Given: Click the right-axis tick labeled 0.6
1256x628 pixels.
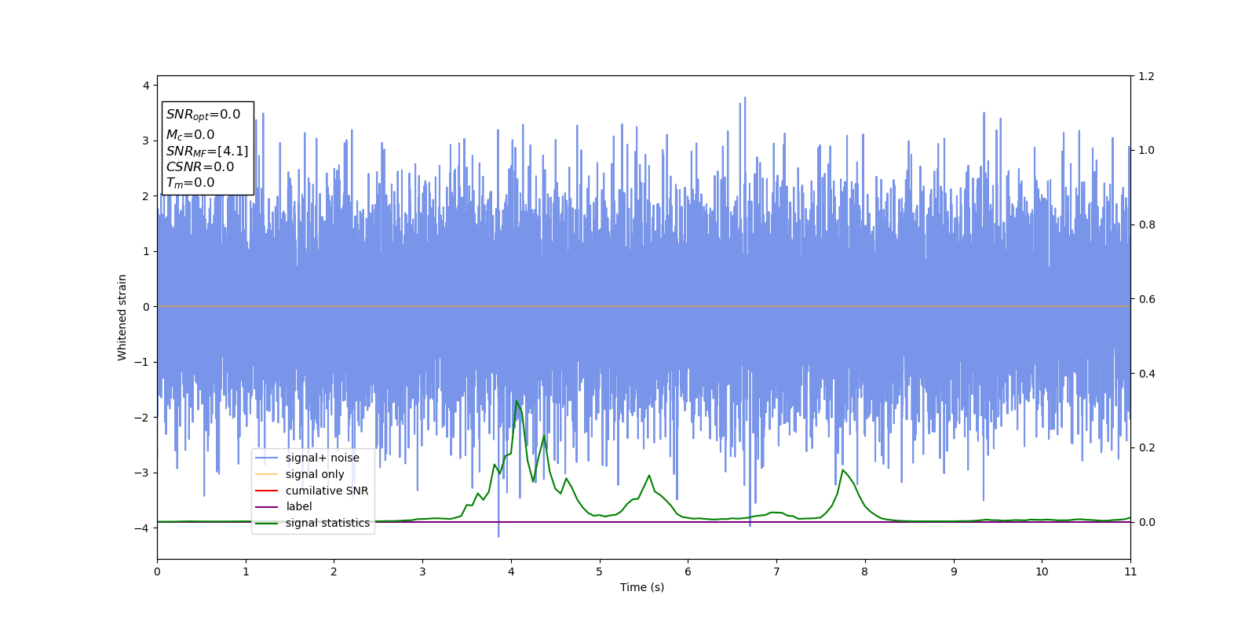Looking at the screenshot, I should point(1147,299).
